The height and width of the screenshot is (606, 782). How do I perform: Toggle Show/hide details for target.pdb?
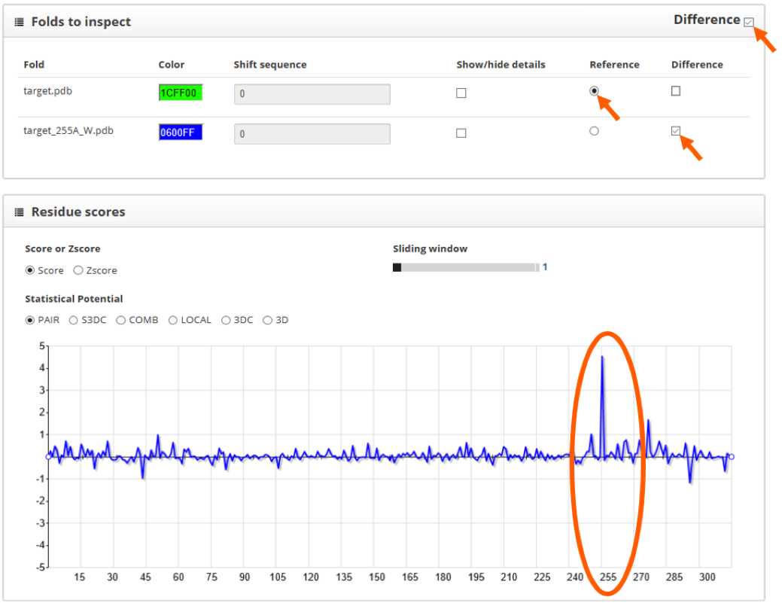click(461, 93)
